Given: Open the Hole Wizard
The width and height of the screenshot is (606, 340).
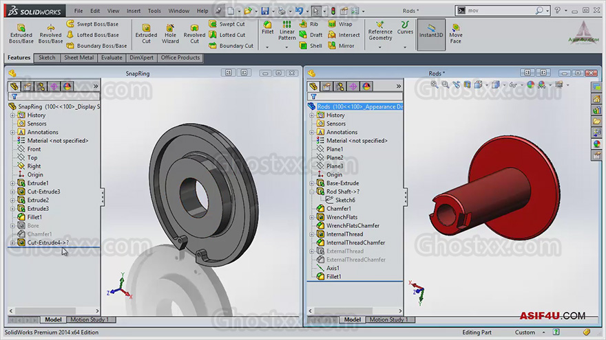Looking at the screenshot, I should pyautogui.click(x=170, y=34).
